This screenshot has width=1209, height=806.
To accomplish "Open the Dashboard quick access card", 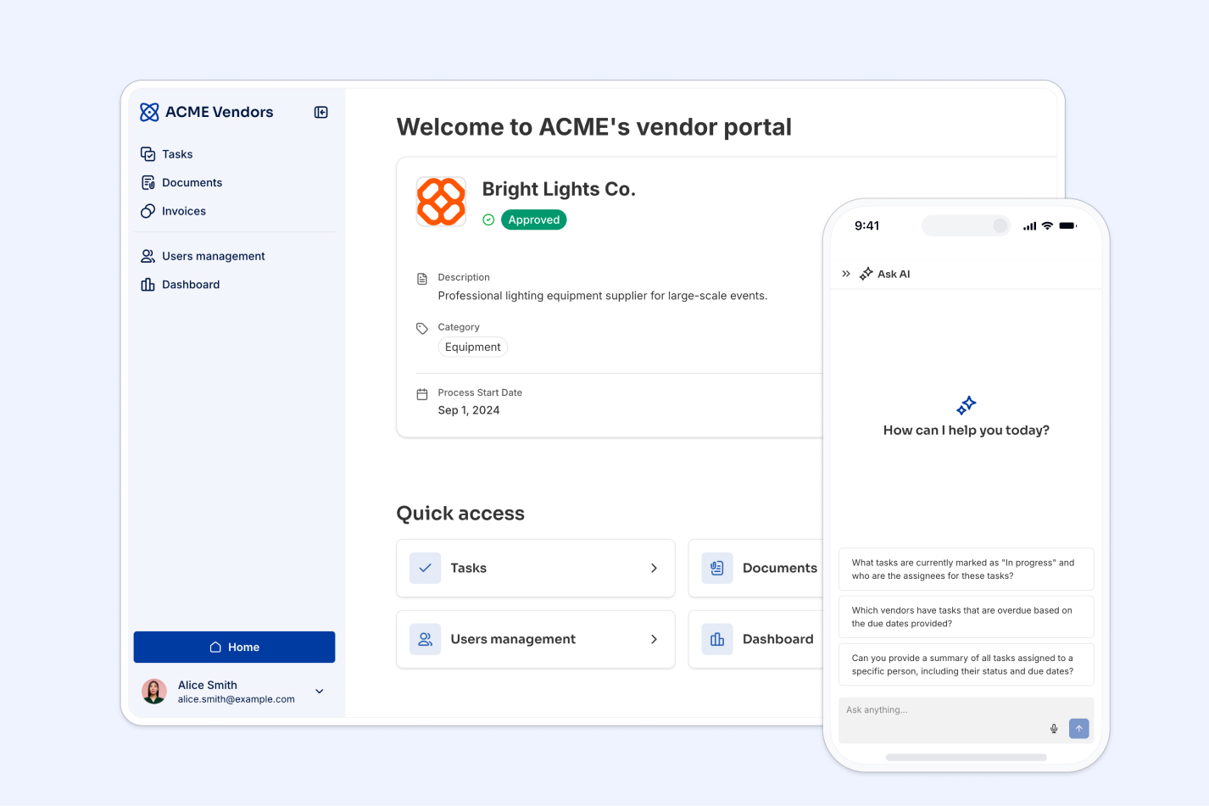I will (x=755, y=639).
